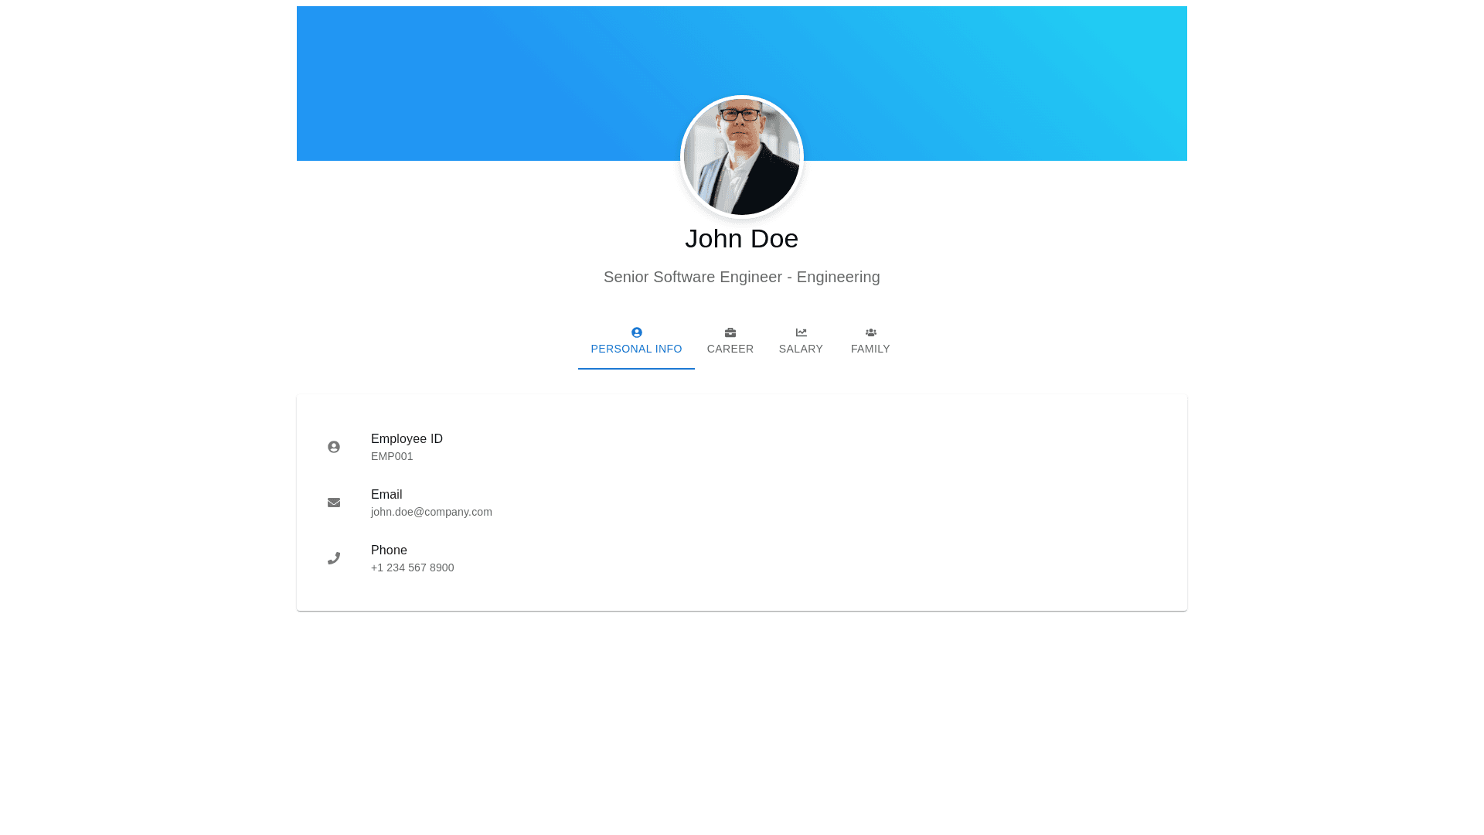Open John Doe's profile photo
Viewport: 1484px width, 835px height.
(x=741, y=157)
